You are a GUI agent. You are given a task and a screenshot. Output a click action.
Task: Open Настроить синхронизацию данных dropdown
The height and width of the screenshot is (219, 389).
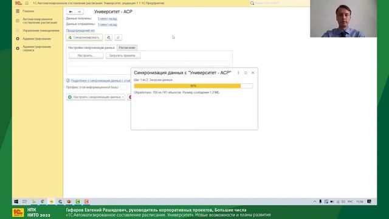[x=96, y=97]
